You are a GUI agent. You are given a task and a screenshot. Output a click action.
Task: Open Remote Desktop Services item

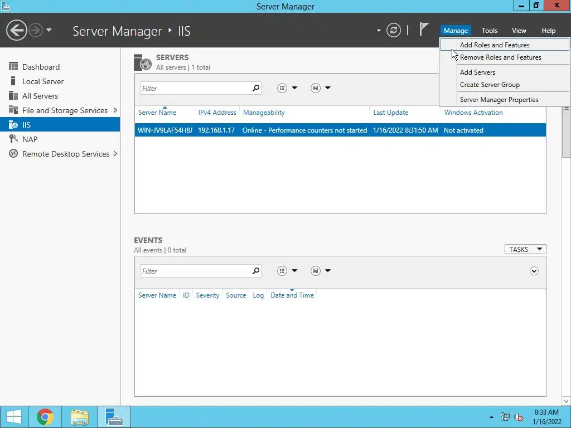click(x=60, y=154)
